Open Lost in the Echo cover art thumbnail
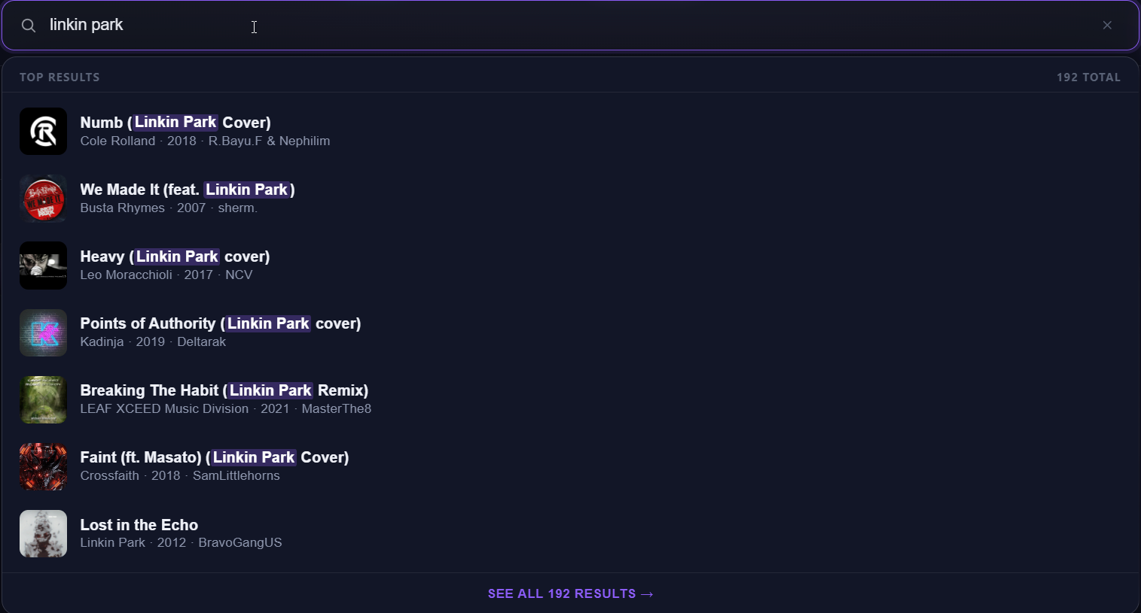Viewport: 1141px width, 613px height. pos(43,533)
